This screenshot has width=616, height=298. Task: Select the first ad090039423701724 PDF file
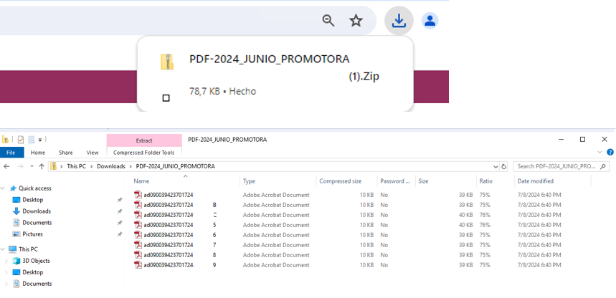[168, 195]
